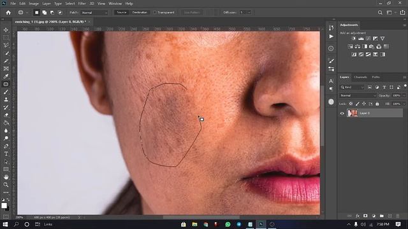This screenshot has height=229, width=408.
Task: Open the Patch mode Normal dropdown
Action: tap(94, 13)
